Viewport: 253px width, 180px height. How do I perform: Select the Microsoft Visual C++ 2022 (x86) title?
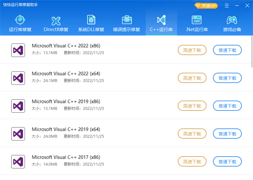pos(66,46)
